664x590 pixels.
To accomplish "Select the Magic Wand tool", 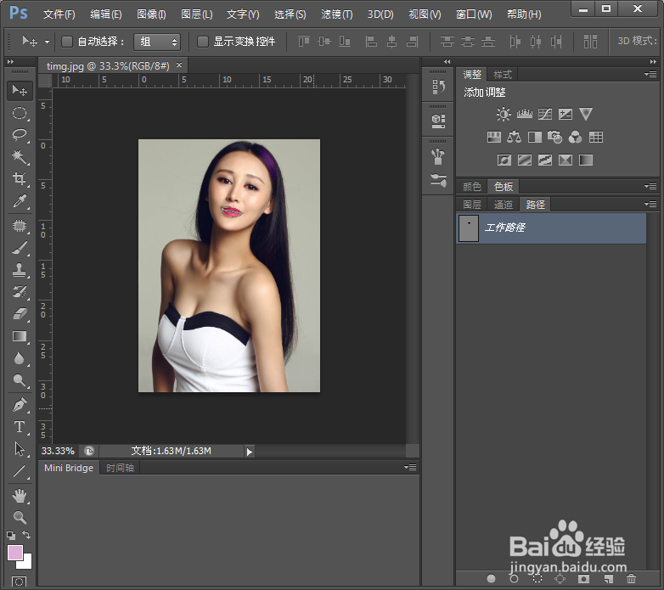I will point(20,157).
